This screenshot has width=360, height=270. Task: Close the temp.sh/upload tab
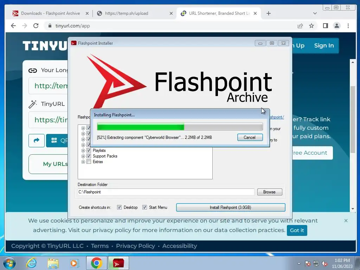171,13
